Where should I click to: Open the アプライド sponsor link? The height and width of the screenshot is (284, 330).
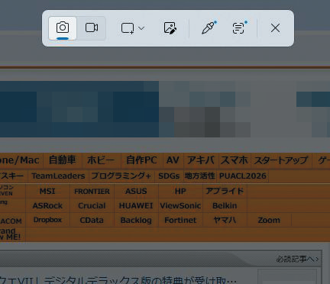pyautogui.click(x=225, y=191)
